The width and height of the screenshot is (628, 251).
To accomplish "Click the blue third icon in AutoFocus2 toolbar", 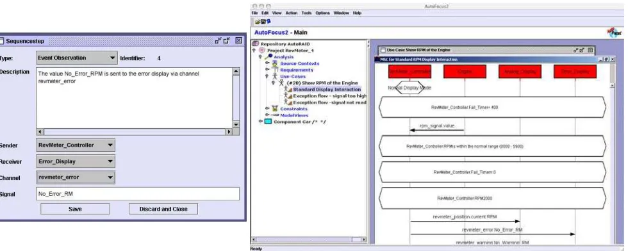I will click(x=269, y=21).
